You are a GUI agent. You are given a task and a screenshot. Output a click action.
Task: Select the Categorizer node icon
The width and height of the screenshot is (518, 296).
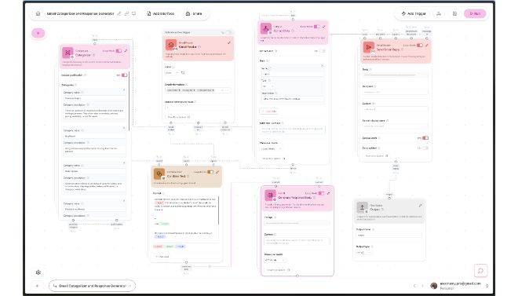[67, 53]
